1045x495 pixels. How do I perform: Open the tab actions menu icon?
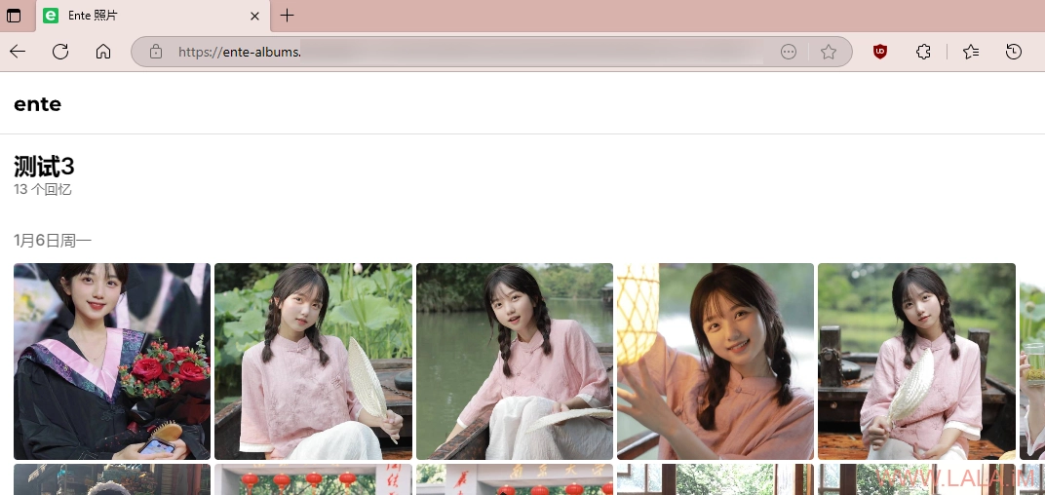[x=14, y=16]
